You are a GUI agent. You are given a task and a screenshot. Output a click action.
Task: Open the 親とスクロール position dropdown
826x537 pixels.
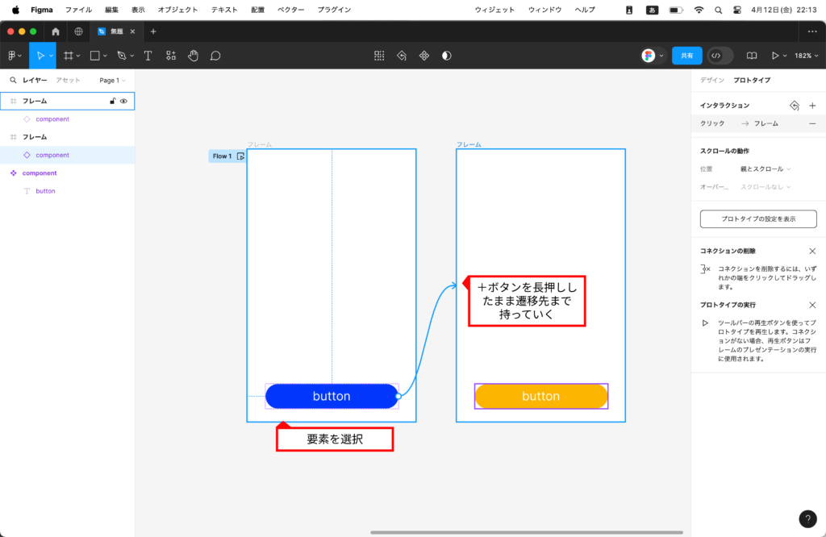[x=765, y=169]
